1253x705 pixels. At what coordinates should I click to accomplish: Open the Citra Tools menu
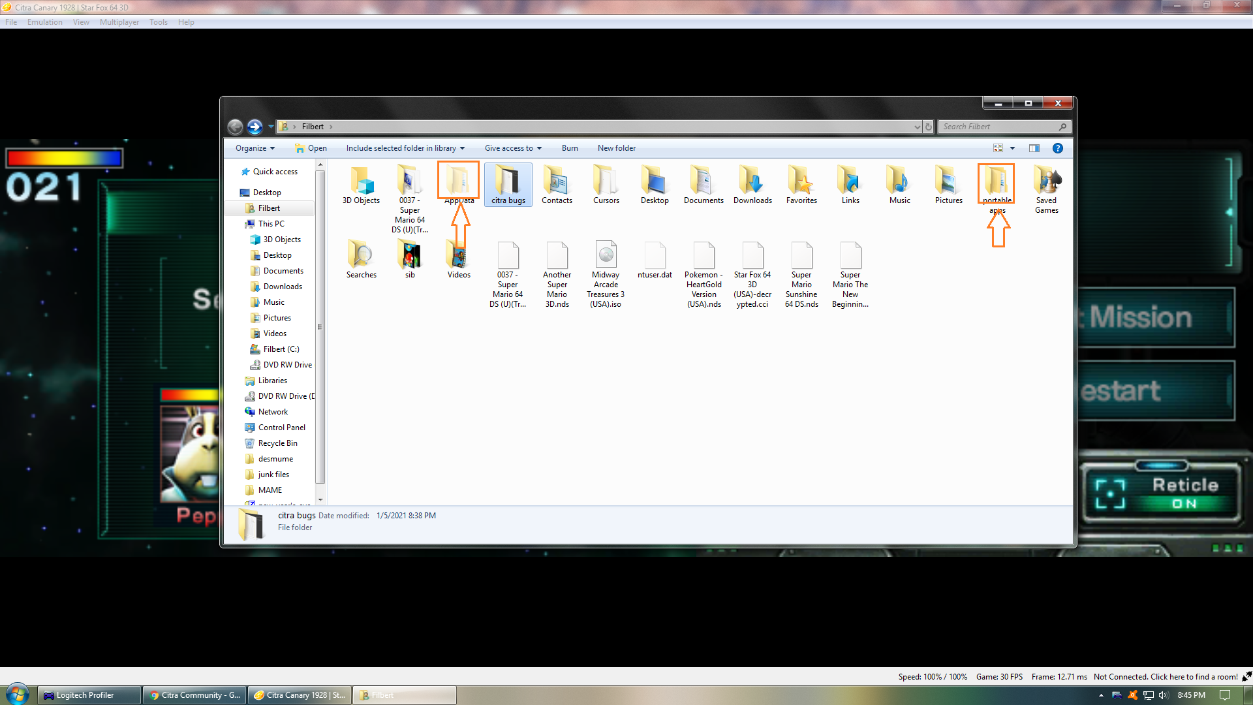pyautogui.click(x=159, y=22)
